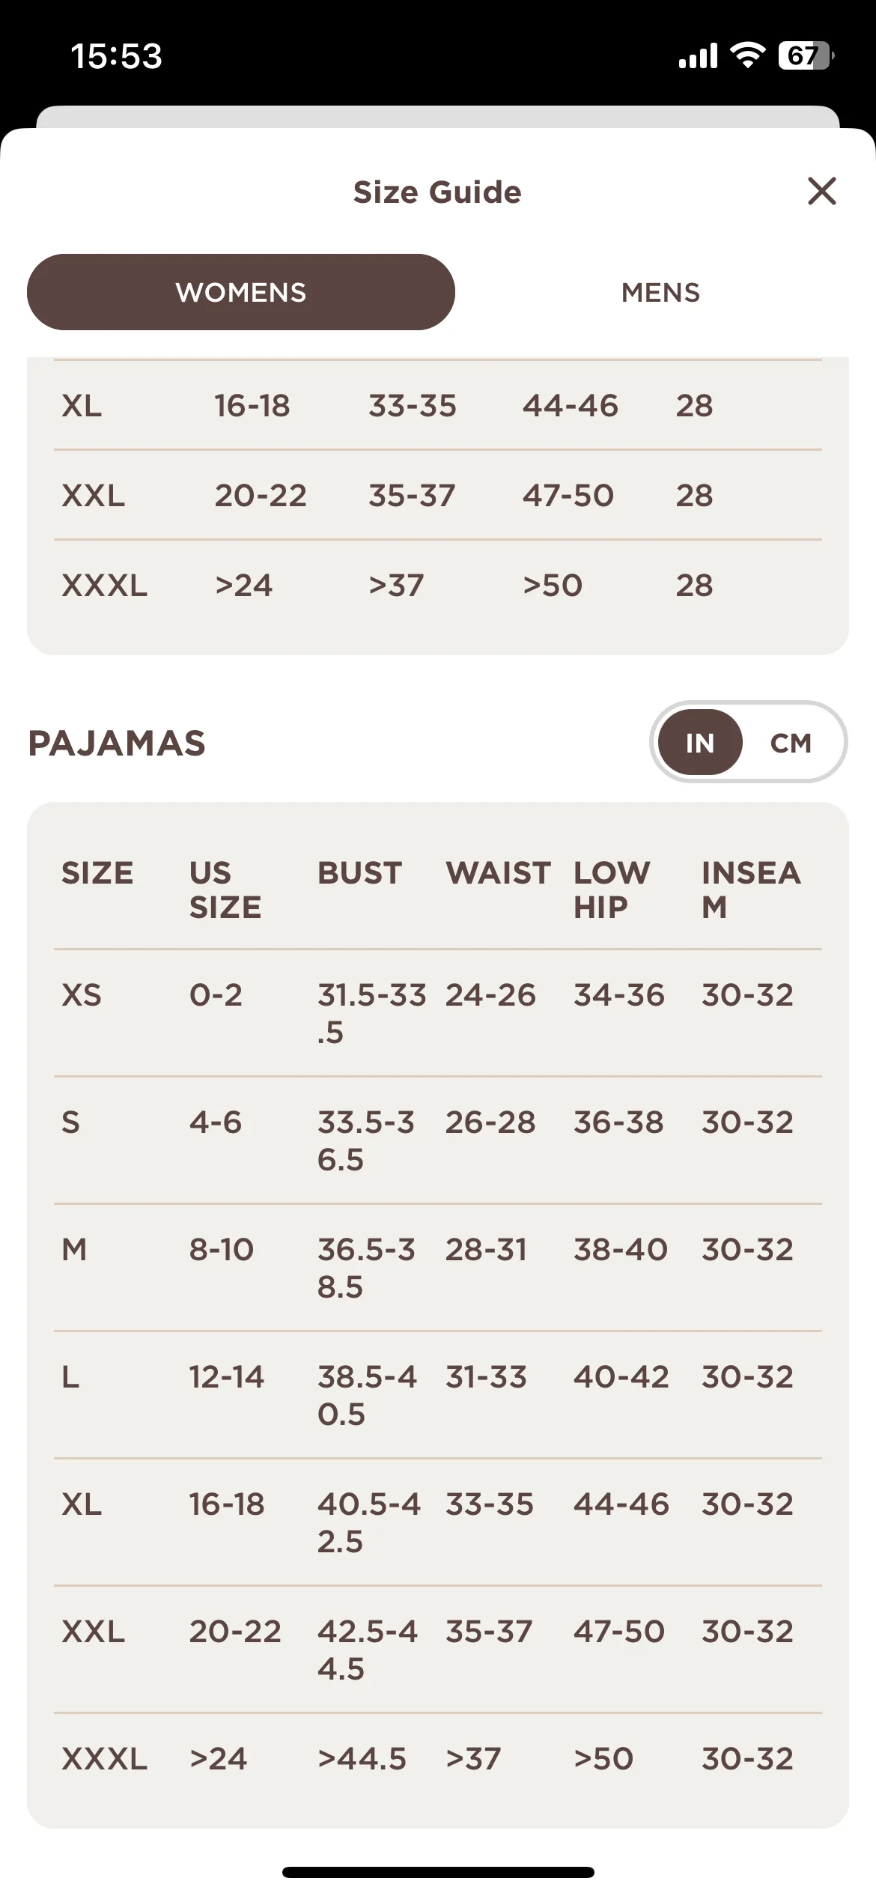876x1896 pixels.
Task: Tap the pajamas L waist value 31-33
Action: click(487, 1377)
